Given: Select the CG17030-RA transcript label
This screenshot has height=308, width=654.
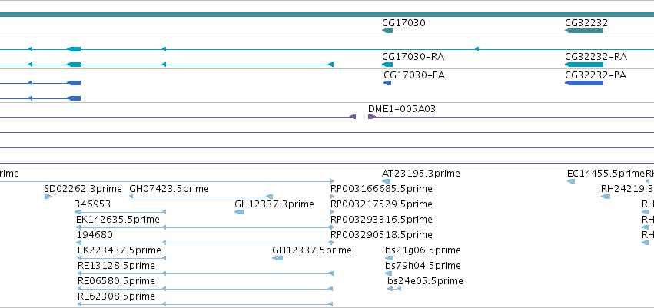Looking at the screenshot, I should [x=413, y=57].
